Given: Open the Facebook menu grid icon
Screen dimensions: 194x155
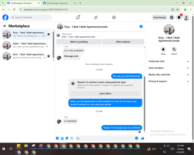Looking at the screenshot, I should coord(171,17).
